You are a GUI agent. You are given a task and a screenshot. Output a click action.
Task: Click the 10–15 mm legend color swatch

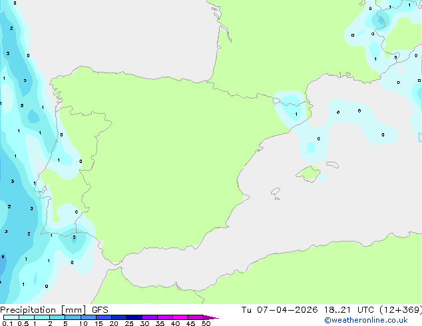coord(88,317)
